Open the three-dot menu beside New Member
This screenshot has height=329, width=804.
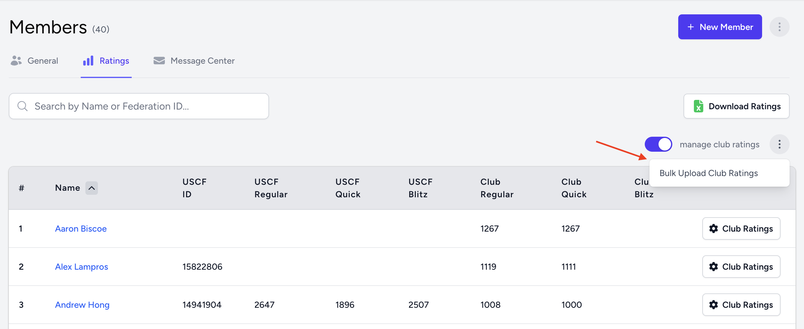coord(779,27)
